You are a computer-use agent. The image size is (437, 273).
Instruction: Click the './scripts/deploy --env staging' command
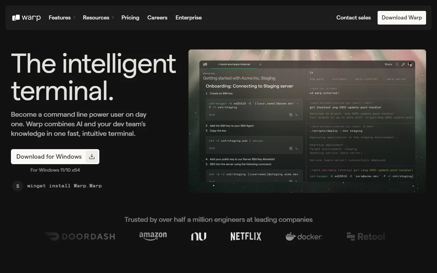click(x=336, y=131)
